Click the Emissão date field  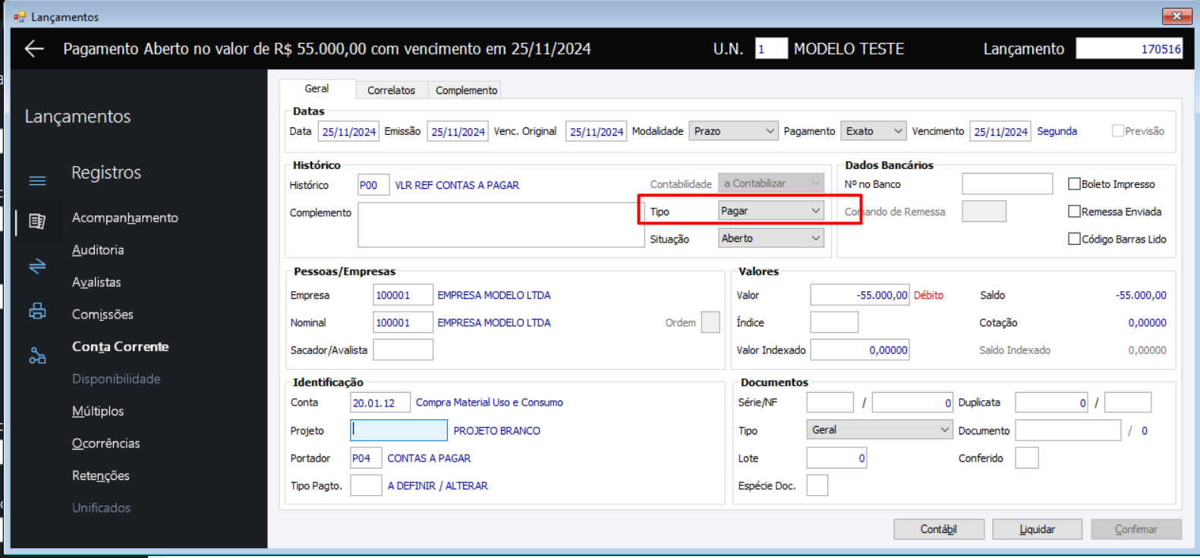coord(458,131)
